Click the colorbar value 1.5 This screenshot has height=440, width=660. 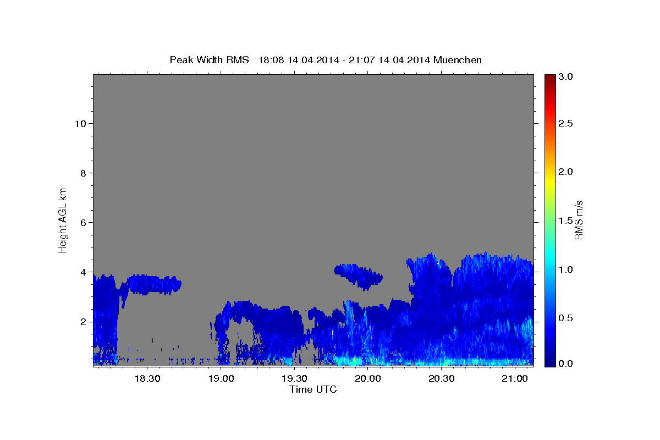pos(566,221)
